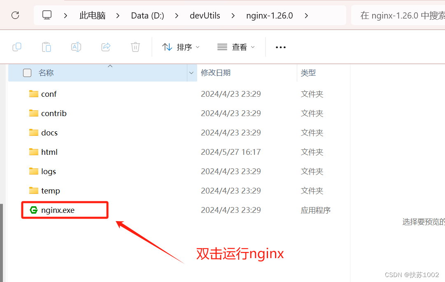Image resolution: width=445 pixels, height=282 pixels.
Task: Open the 查看 (View) dropdown
Action: click(236, 47)
